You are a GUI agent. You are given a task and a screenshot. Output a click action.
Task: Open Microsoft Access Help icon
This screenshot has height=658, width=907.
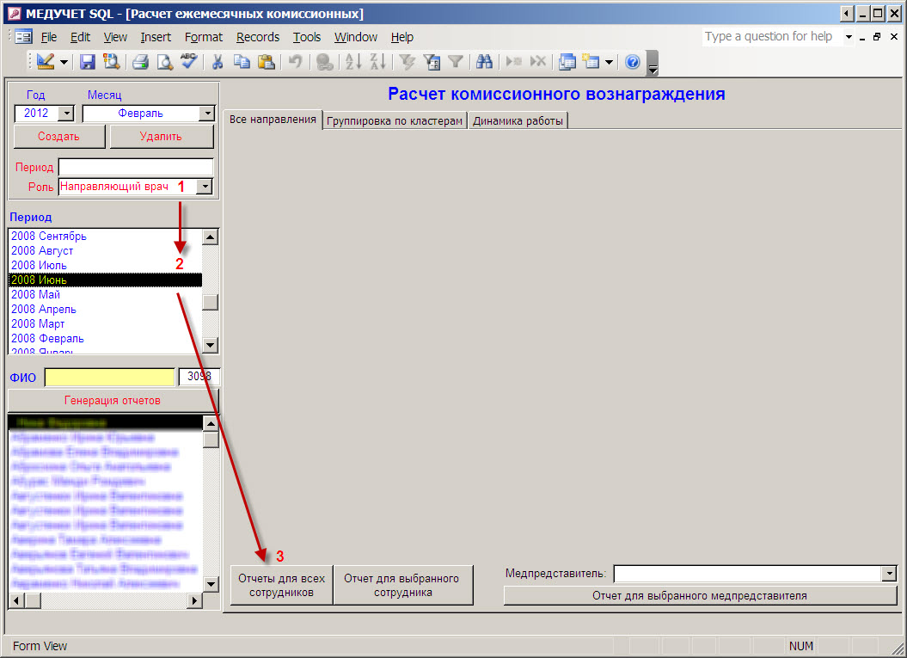(x=633, y=62)
